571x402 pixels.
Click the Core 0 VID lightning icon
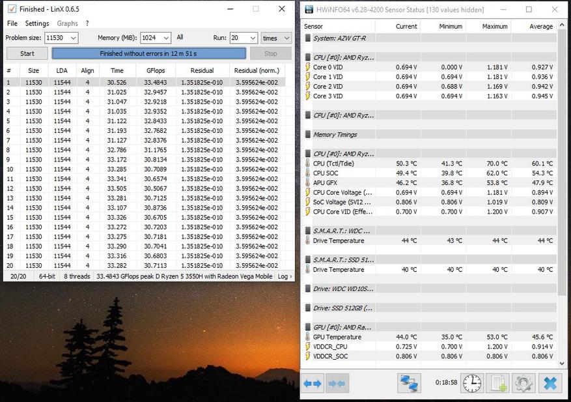click(x=308, y=67)
